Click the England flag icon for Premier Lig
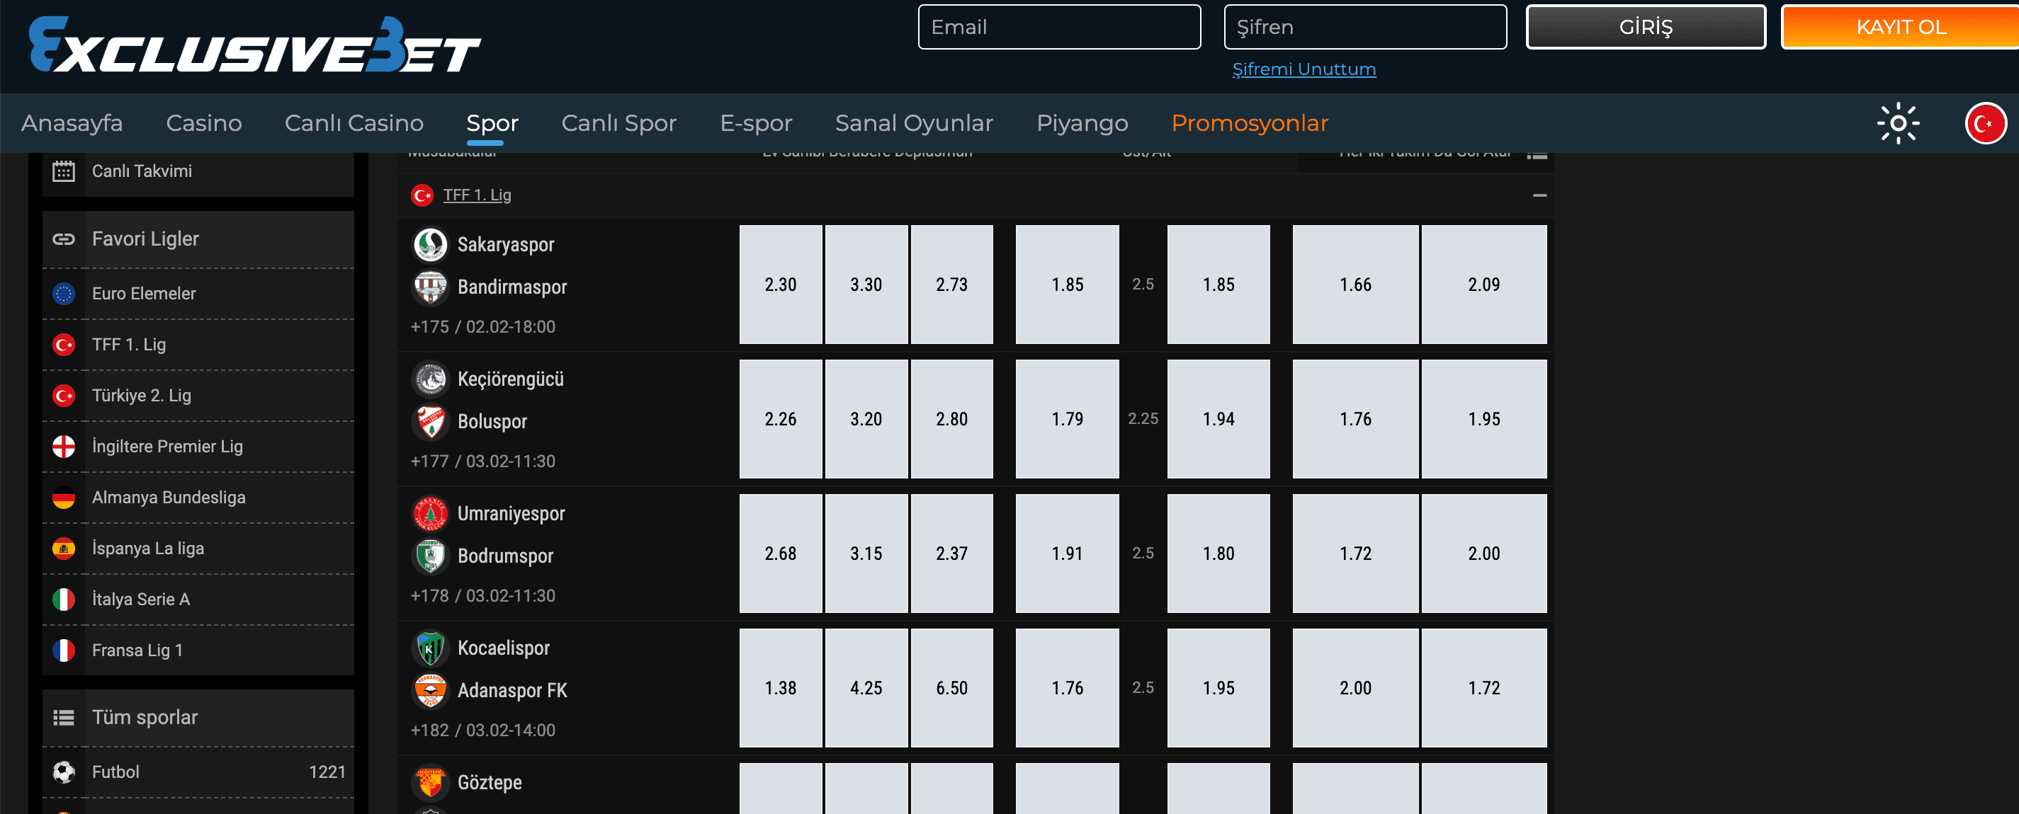This screenshot has height=814, width=2019. pyautogui.click(x=64, y=447)
